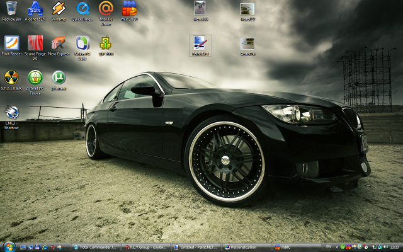This screenshot has width=403, height=252.
Task: Select the Paint.NET desktop shortcut
Action: coord(200,46)
